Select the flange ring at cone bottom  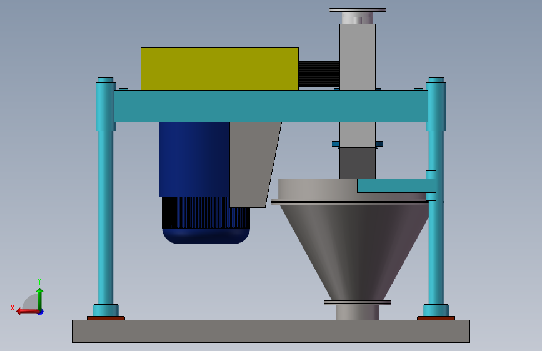358,303
